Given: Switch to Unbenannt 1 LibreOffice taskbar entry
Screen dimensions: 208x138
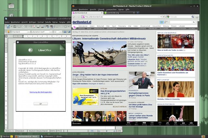Looking at the screenshot, I should coord(52,136).
